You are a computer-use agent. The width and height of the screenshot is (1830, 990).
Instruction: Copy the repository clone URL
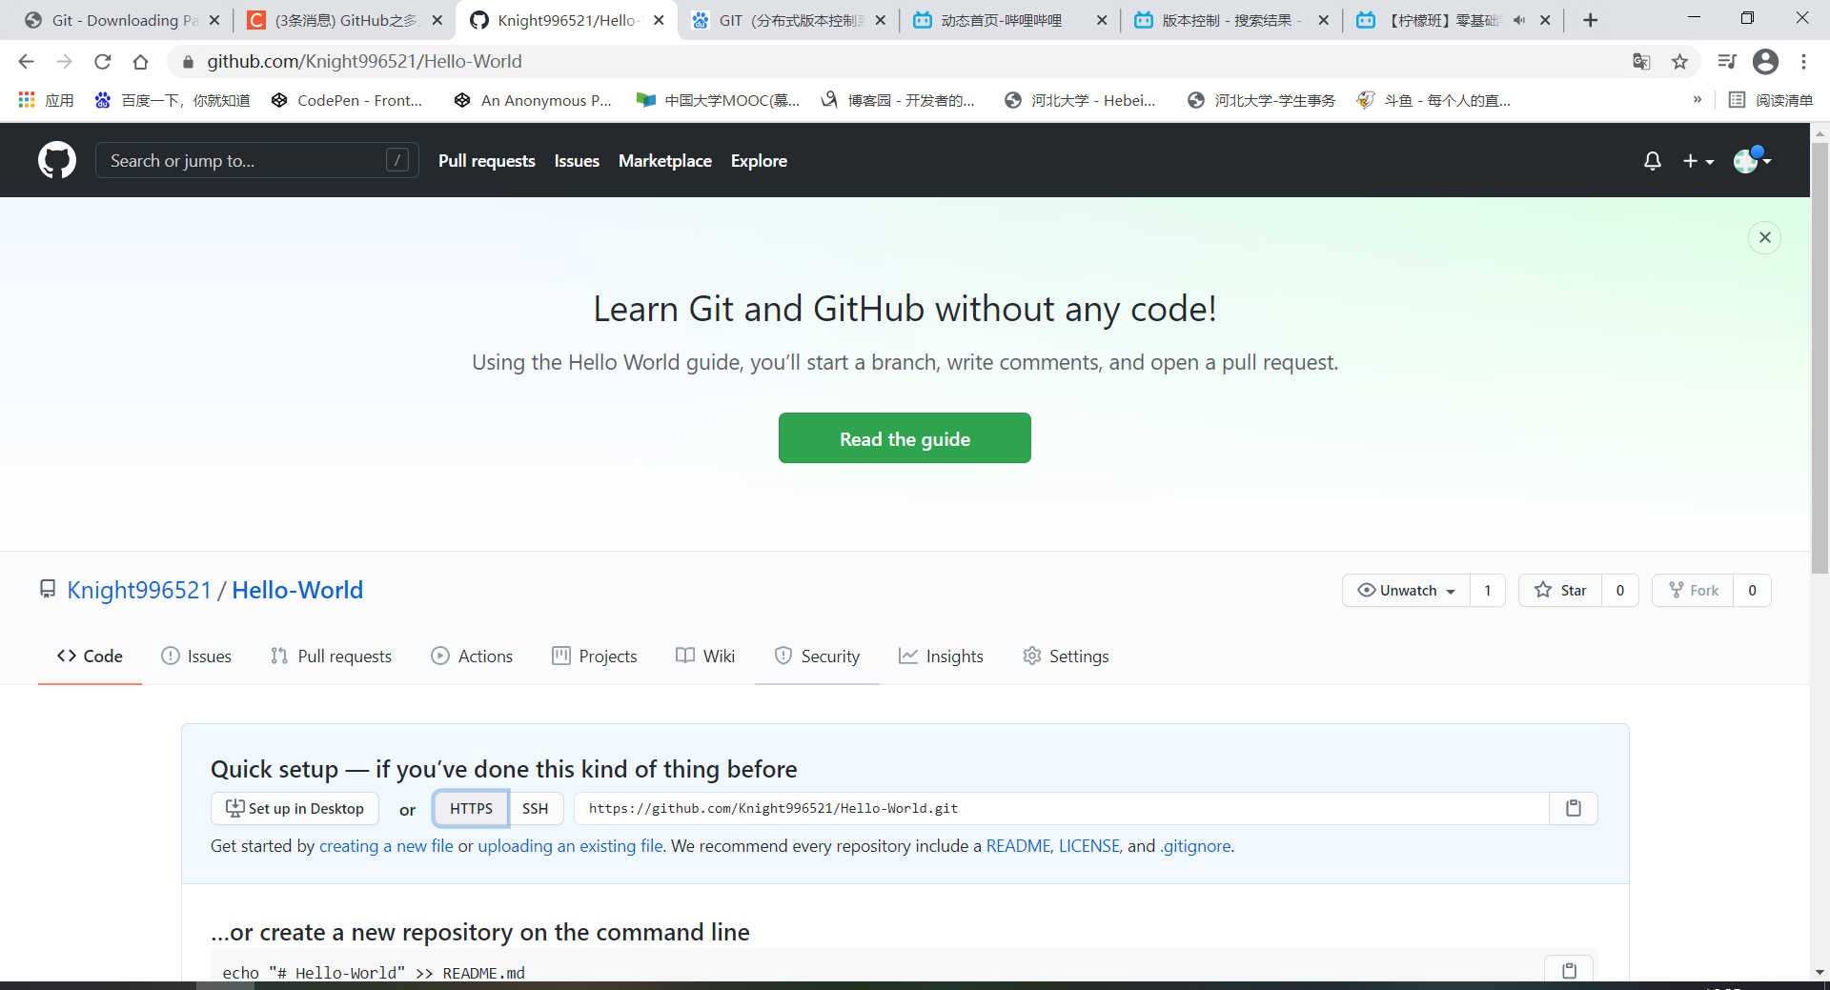pos(1574,808)
